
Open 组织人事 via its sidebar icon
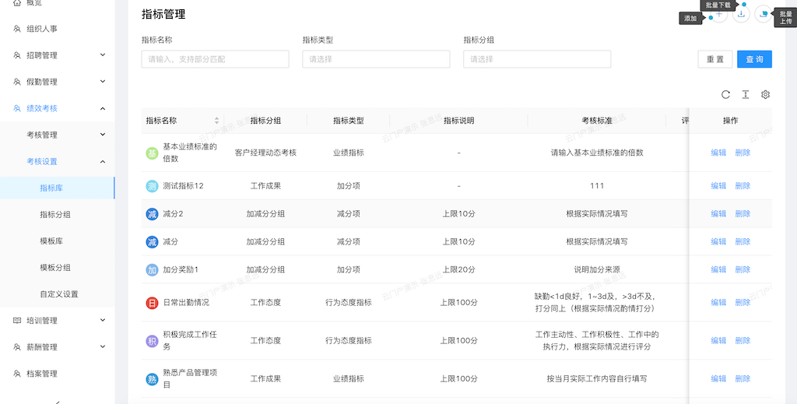(17, 29)
